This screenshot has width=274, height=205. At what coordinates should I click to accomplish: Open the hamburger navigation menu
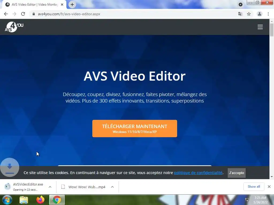260,27
